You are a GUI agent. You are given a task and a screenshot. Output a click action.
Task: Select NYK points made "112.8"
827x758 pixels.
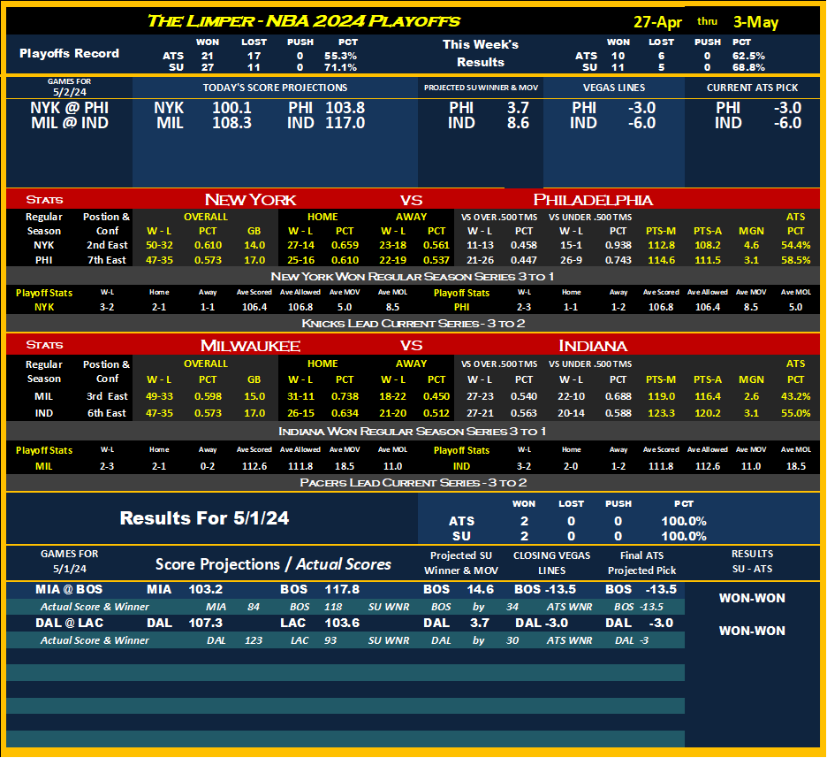click(661, 246)
